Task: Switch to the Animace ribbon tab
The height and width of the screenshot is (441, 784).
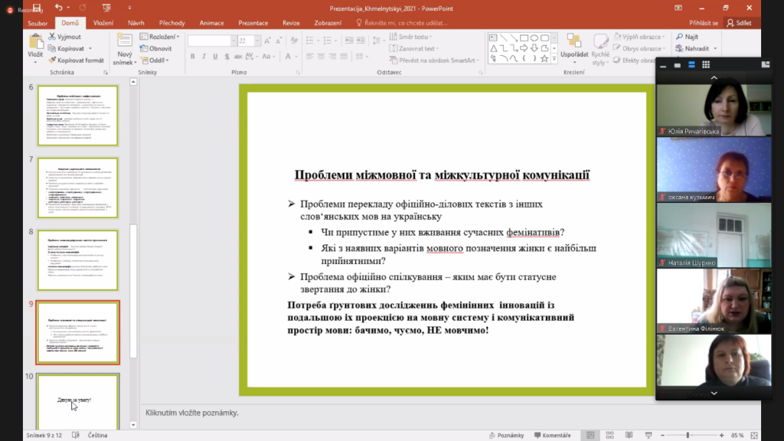Action: (x=211, y=23)
